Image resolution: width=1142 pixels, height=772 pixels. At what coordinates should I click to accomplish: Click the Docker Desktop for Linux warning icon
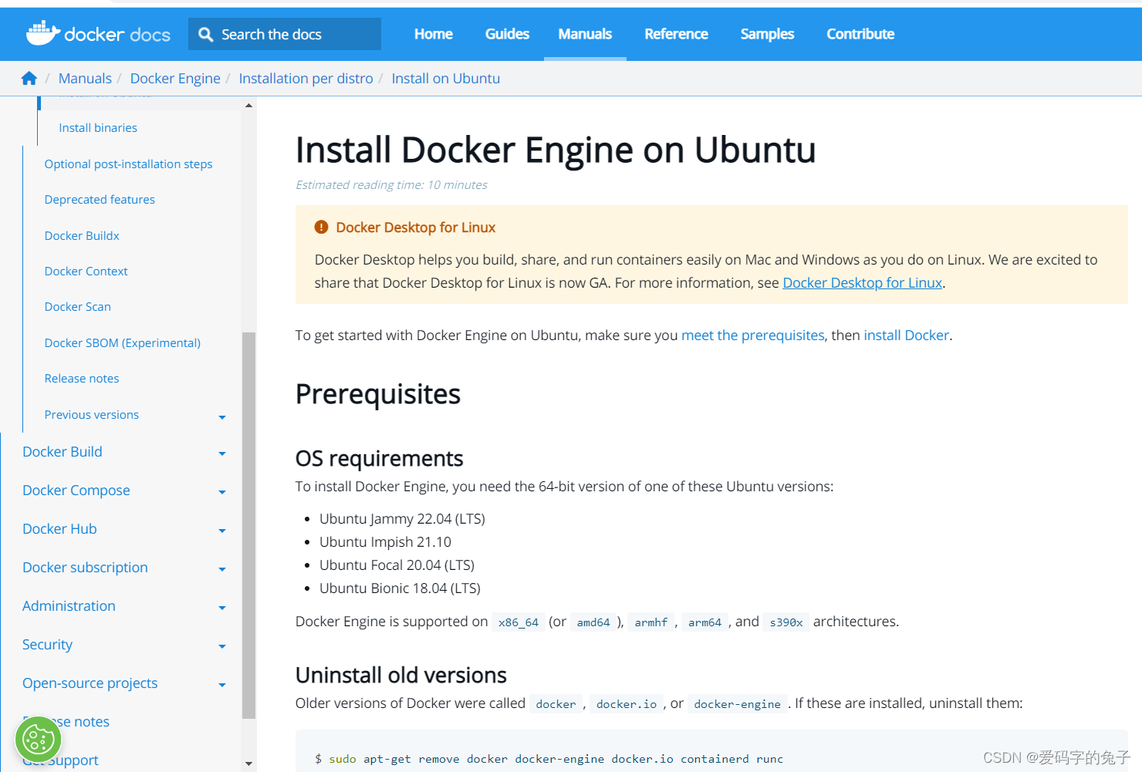(x=321, y=228)
